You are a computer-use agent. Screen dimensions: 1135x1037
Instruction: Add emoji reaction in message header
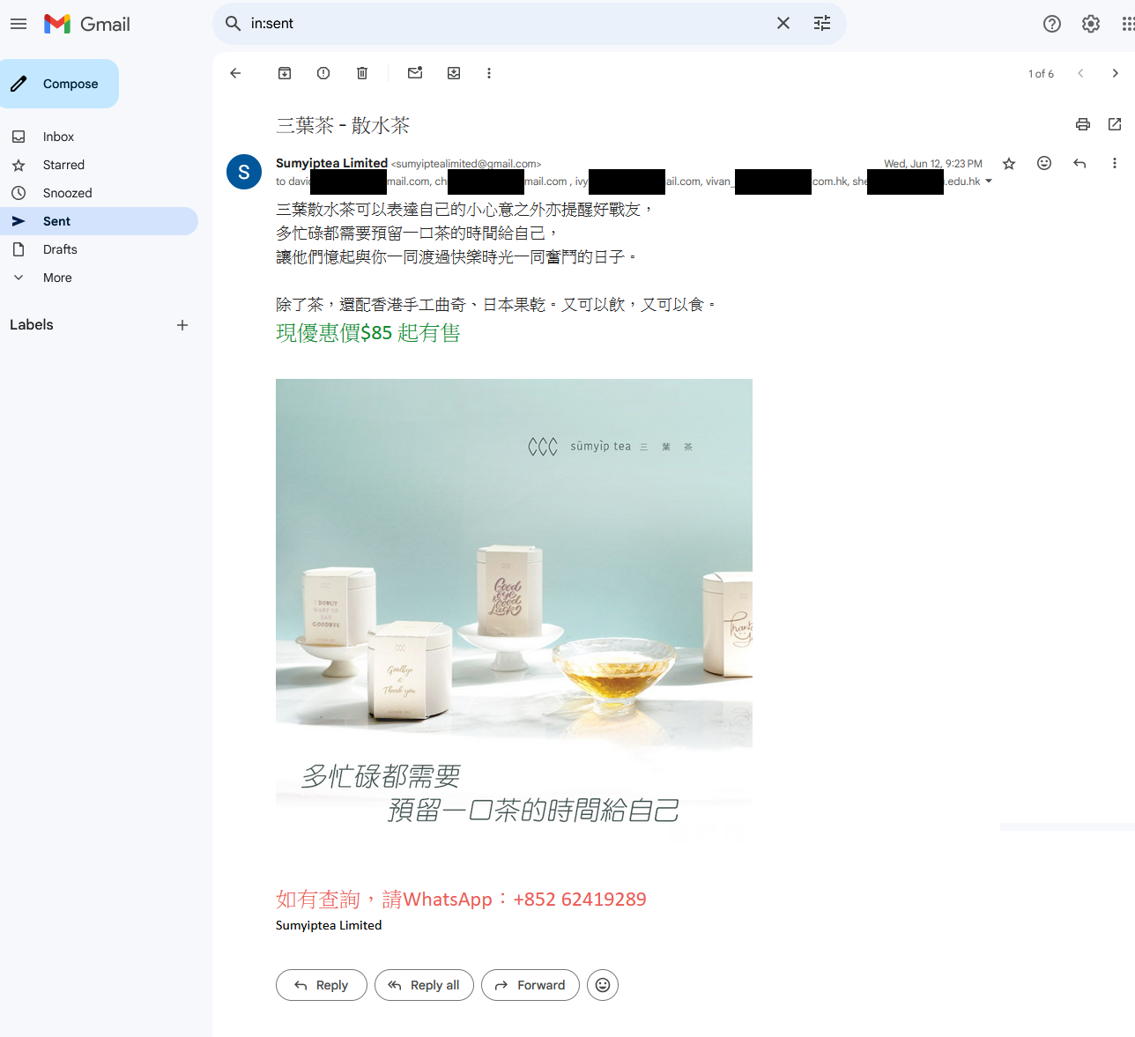pos(1044,163)
